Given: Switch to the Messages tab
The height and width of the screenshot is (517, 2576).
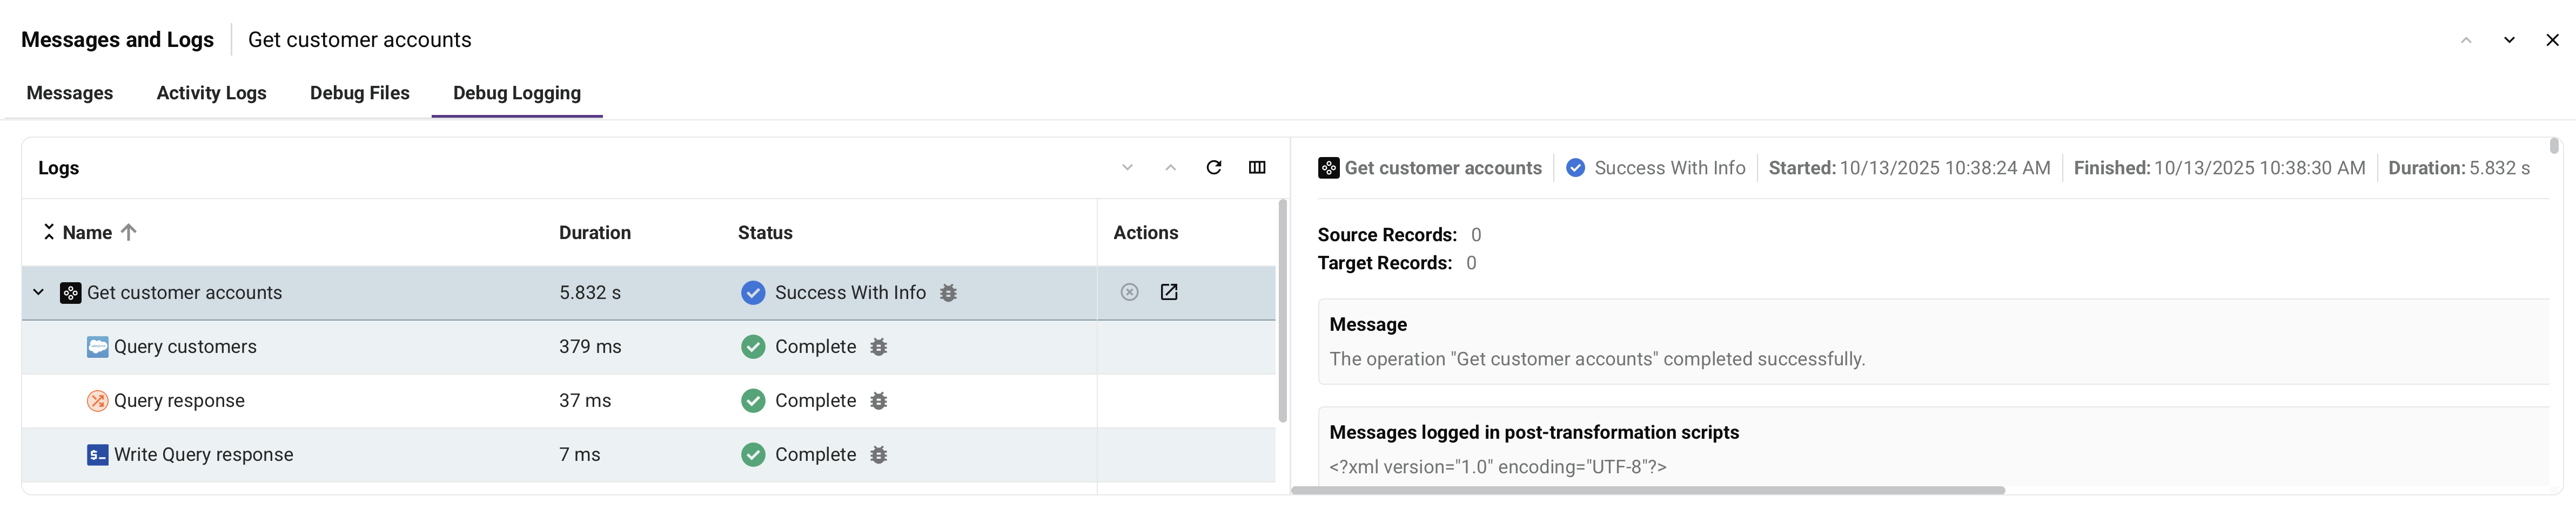Looking at the screenshot, I should (x=70, y=93).
